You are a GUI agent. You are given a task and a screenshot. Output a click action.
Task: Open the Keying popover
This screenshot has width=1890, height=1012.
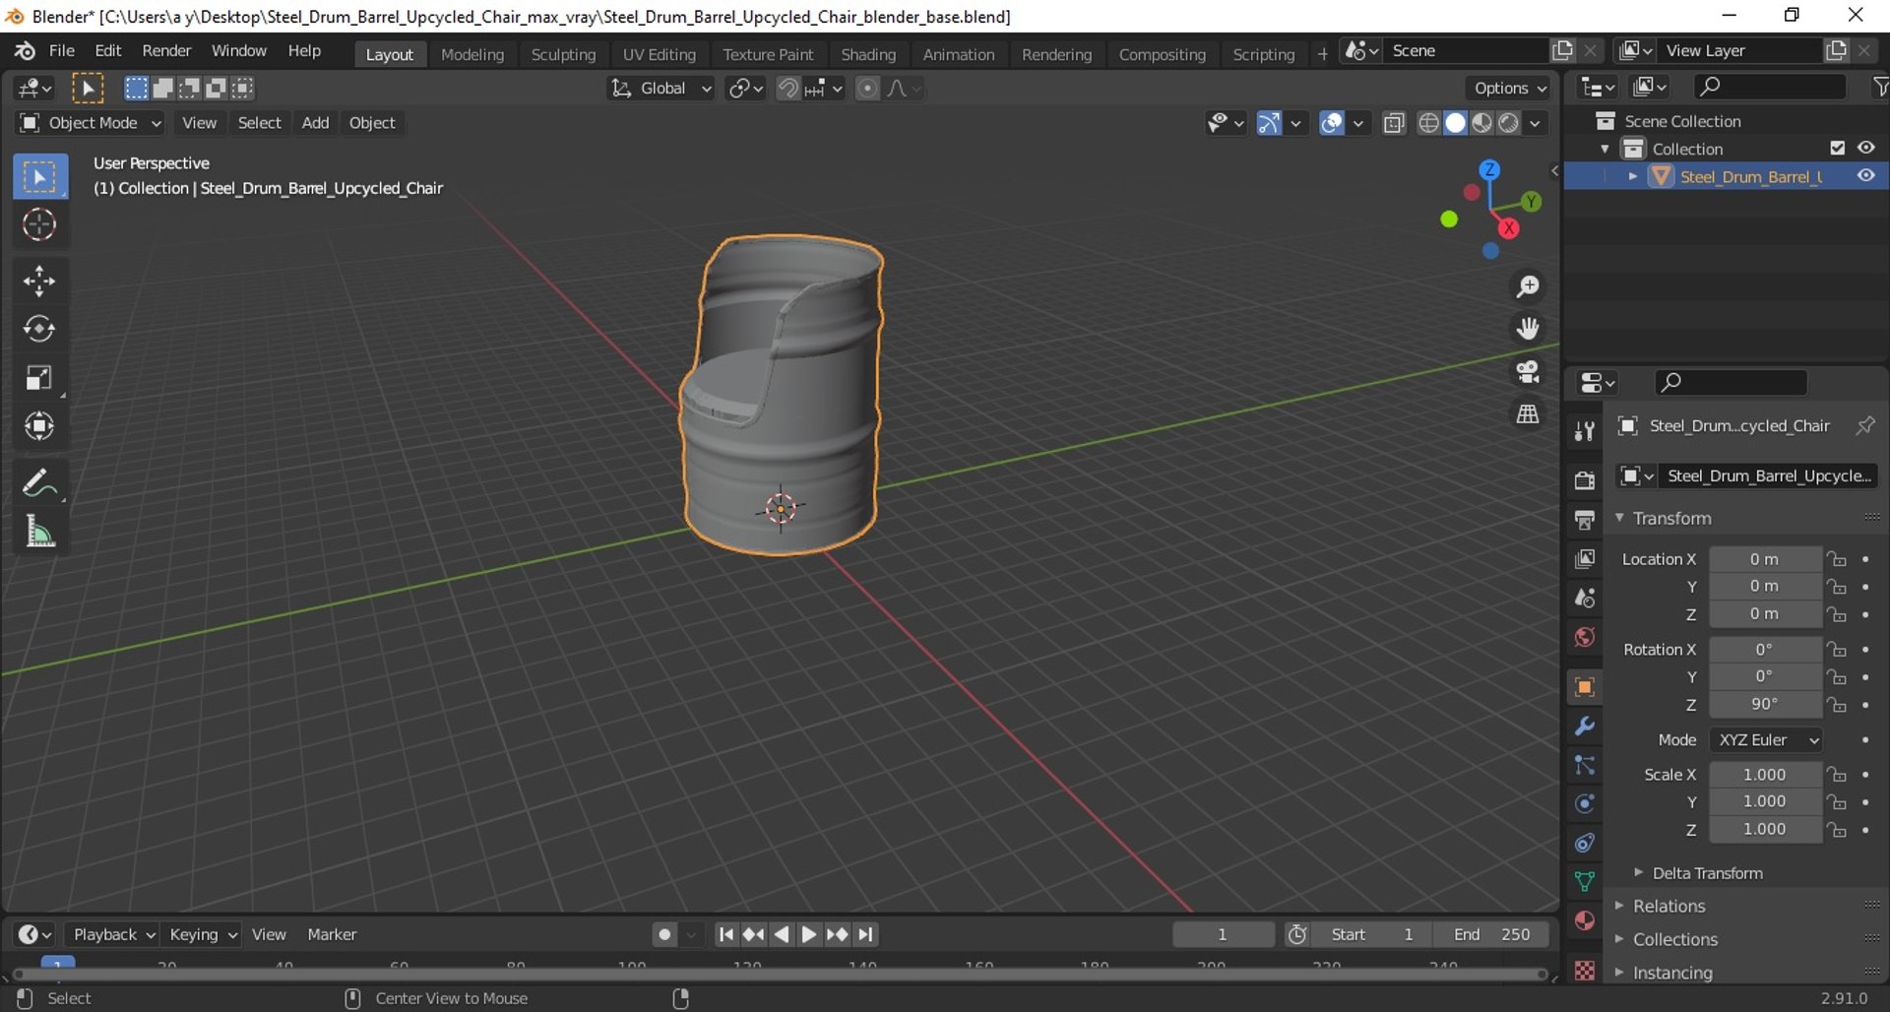(x=202, y=934)
